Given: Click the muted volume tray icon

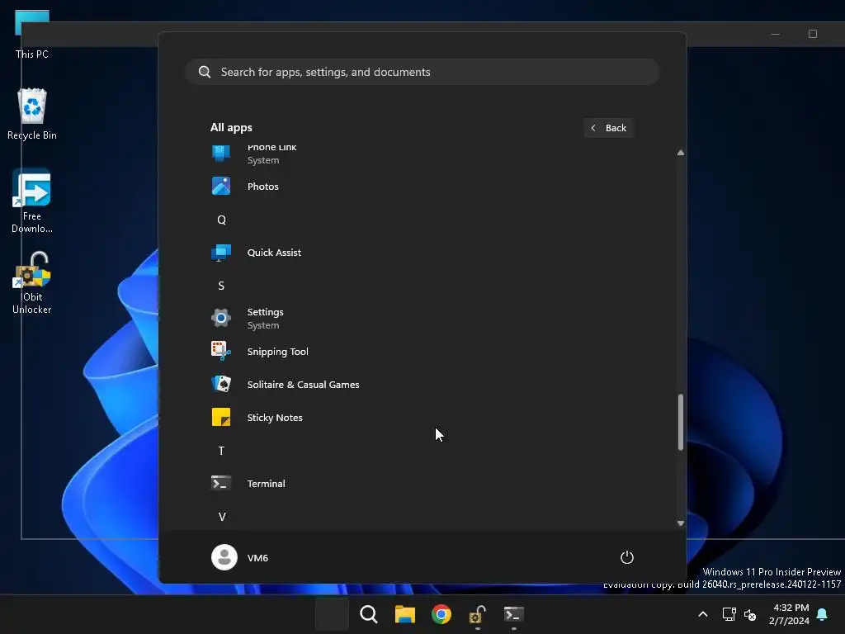Looking at the screenshot, I should pos(749,614).
